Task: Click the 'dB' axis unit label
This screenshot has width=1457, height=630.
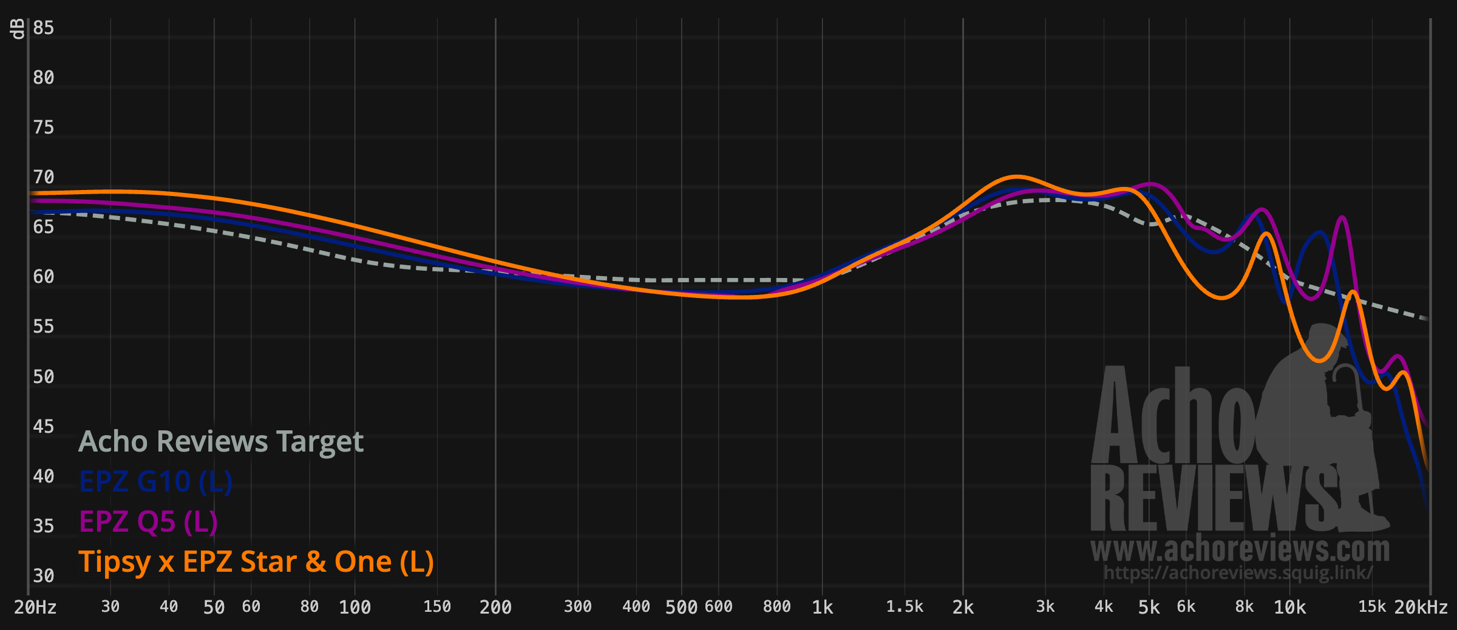Action: pyautogui.click(x=17, y=29)
